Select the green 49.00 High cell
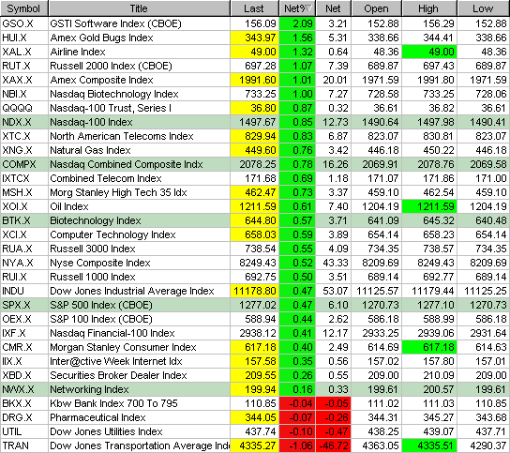 (x=429, y=52)
